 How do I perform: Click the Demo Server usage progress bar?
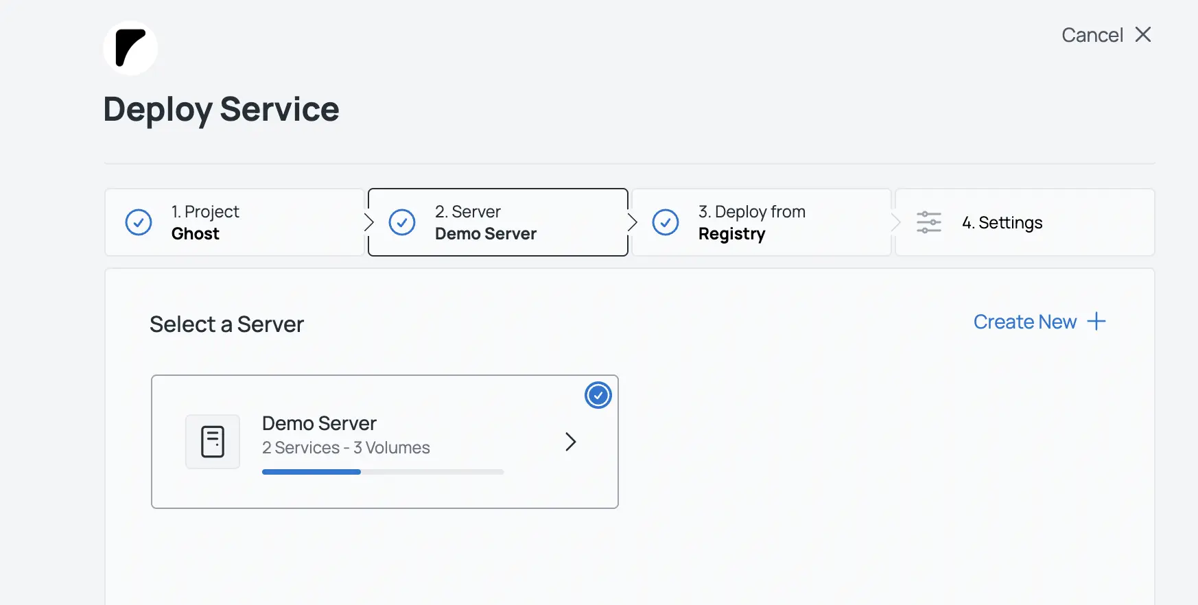click(x=382, y=472)
